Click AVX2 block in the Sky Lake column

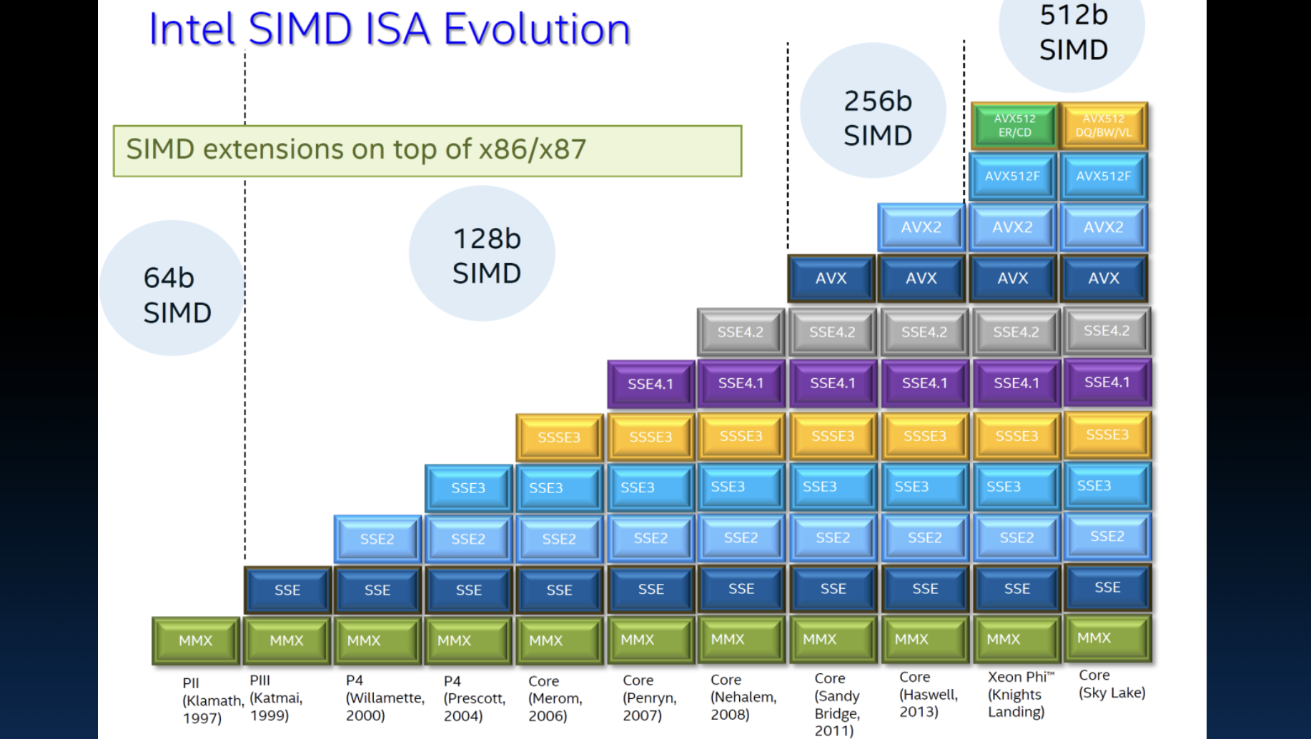click(x=1104, y=227)
